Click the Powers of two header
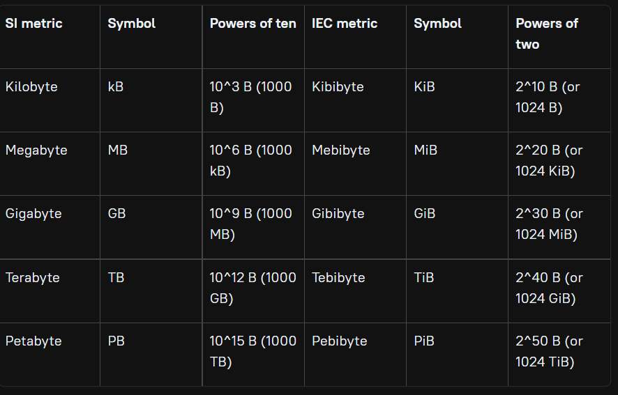 [559, 37]
